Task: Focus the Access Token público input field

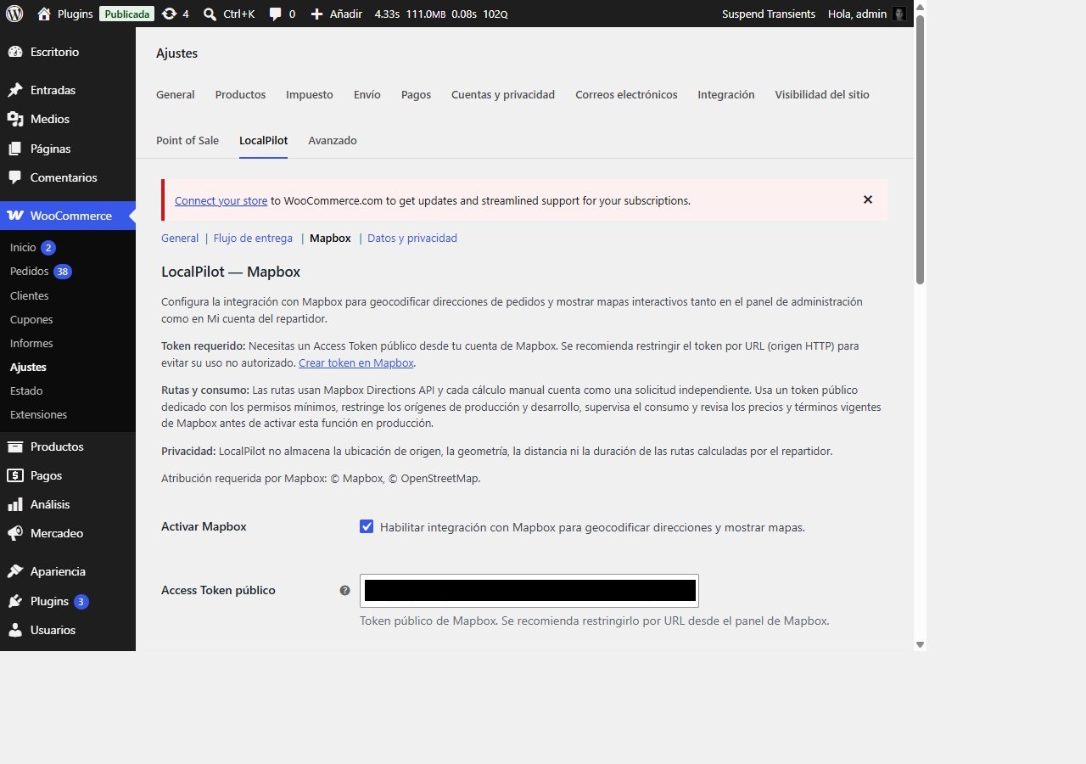Action: pyautogui.click(x=529, y=590)
